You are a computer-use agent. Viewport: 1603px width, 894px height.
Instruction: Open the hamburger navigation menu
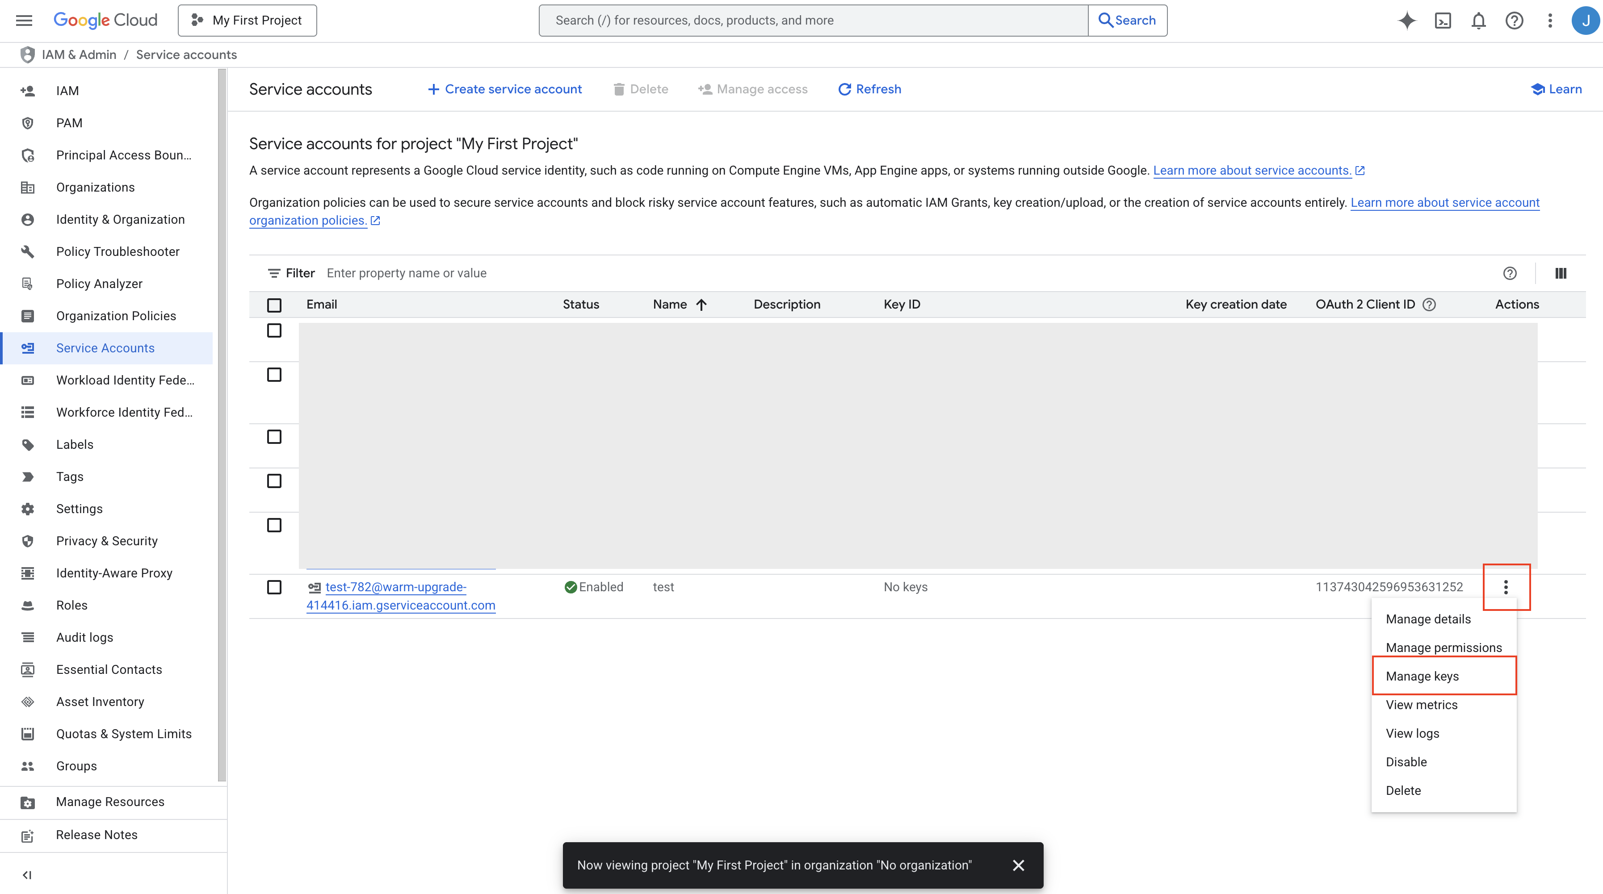click(24, 21)
